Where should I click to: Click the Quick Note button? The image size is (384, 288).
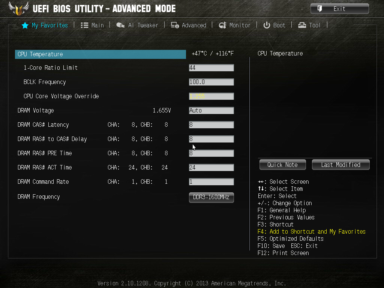[x=283, y=165]
